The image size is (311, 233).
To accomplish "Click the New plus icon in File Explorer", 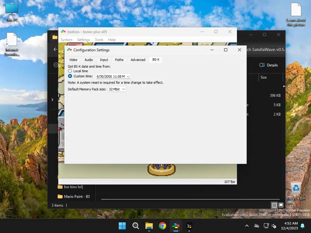I will [x=56, y=65].
